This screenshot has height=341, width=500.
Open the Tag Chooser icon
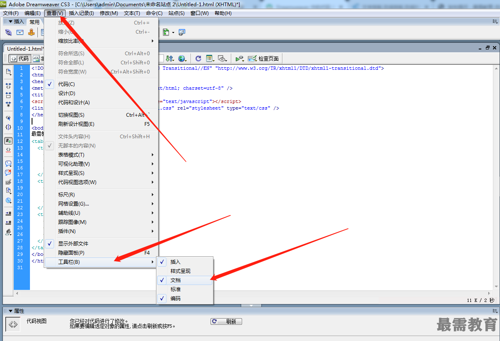pyautogui.click(x=182, y=32)
